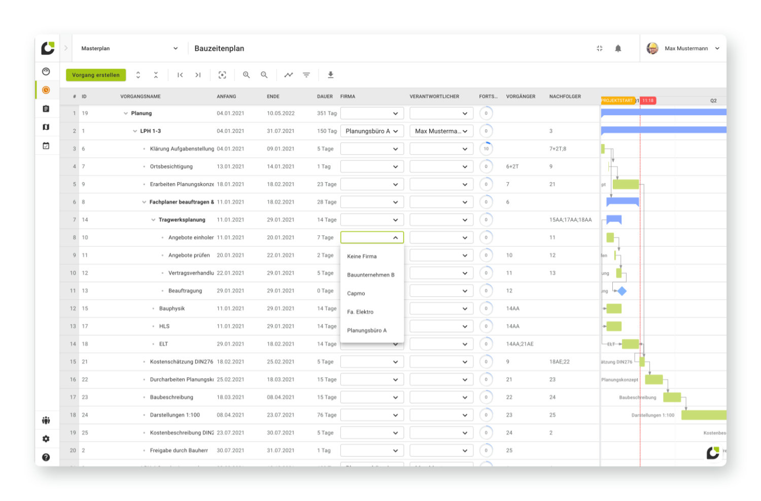The image size is (761, 501).
Task: Select Bauunternehmen B from the list
Action: [x=370, y=275]
